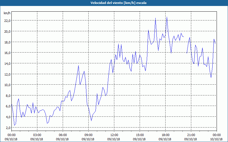The image size is (228, 142).
Task: Click the 09/10/18 date under 21:00
Action: (x=190, y=139)
